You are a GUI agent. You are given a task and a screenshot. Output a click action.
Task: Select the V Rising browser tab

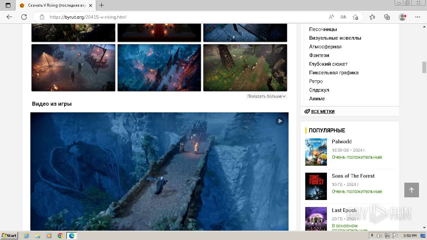tap(56, 5)
